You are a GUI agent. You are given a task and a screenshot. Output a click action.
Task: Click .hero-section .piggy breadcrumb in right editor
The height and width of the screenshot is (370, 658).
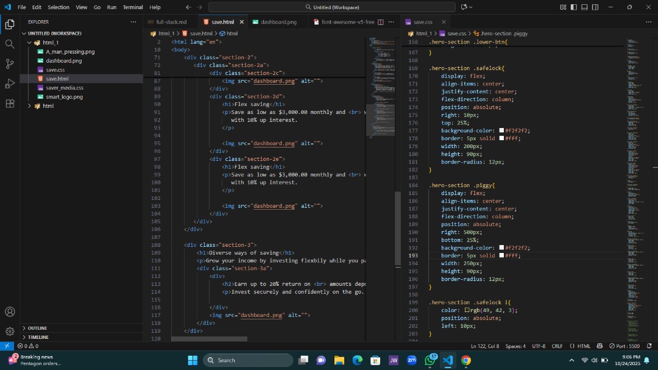pyautogui.click(x=500, y=33)
